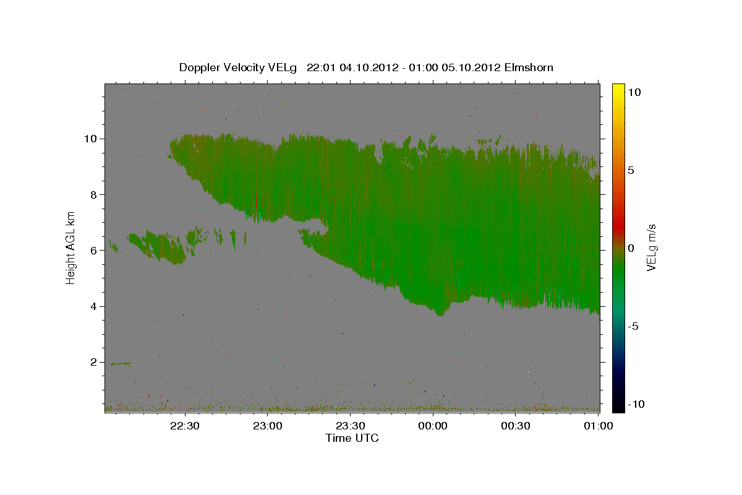Click the height axis label 10
The height and width of the screenshot is (495, 742).
click(x=91, y=139)
